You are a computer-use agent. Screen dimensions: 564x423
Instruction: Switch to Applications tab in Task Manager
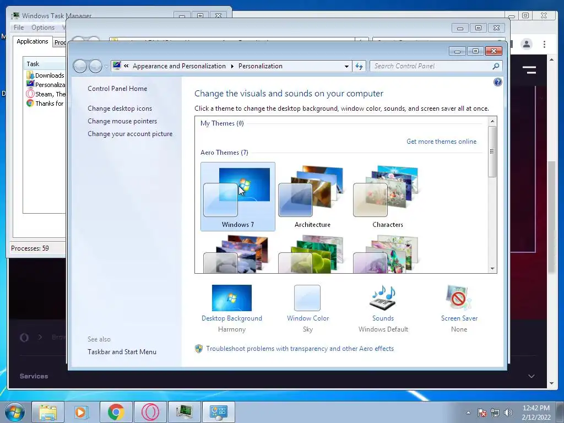[32, 41]
